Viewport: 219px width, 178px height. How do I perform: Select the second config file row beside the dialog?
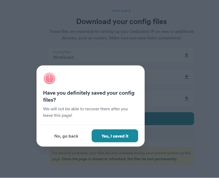click(x=169, y=76)
